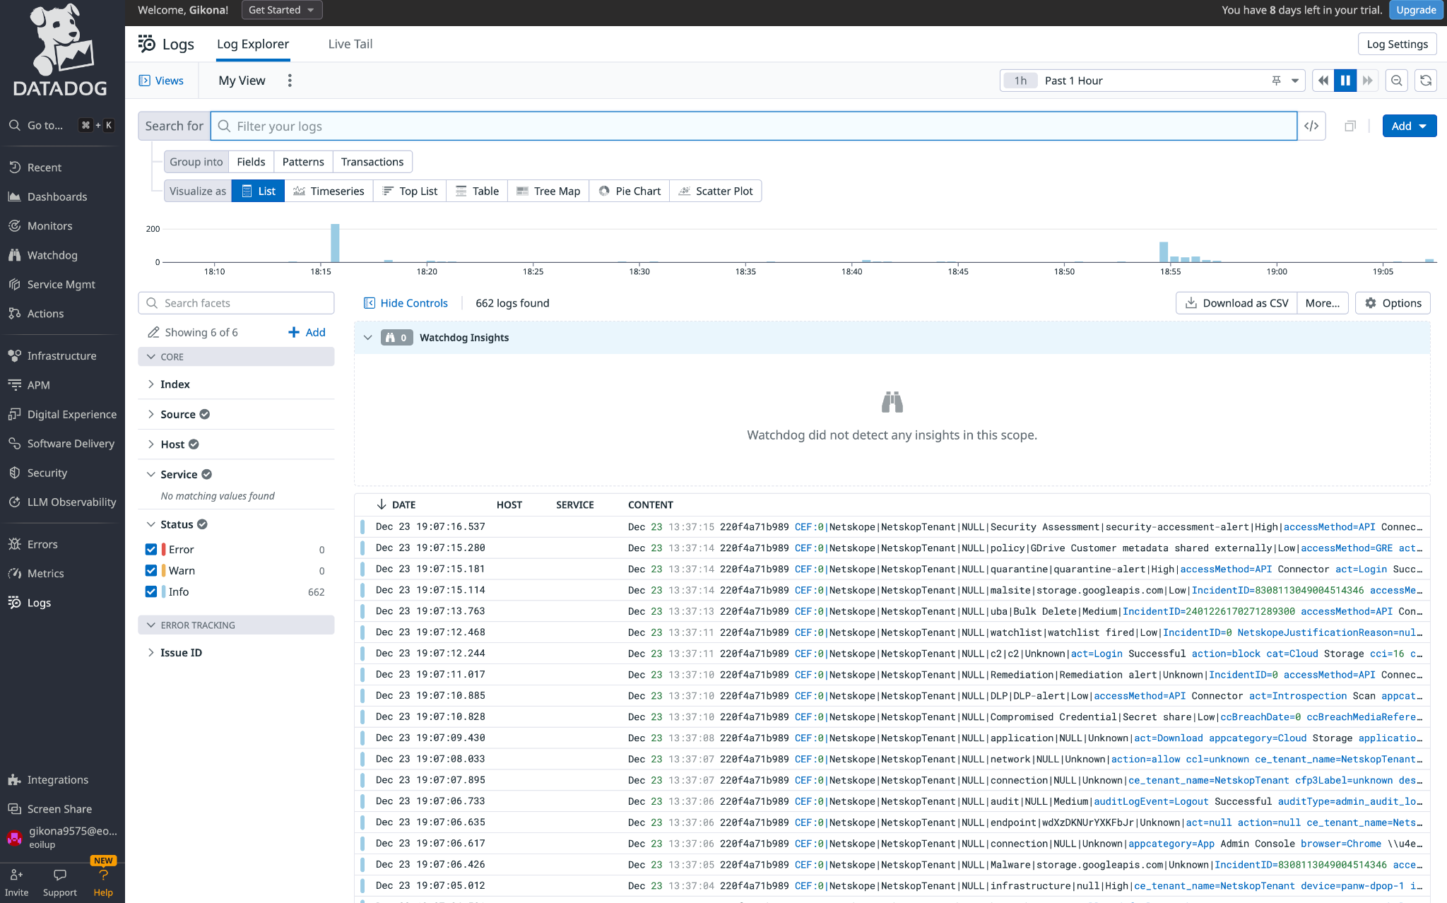Open the More... menu
This screenshot has height=903, width=1447.
coord(1323,303)
